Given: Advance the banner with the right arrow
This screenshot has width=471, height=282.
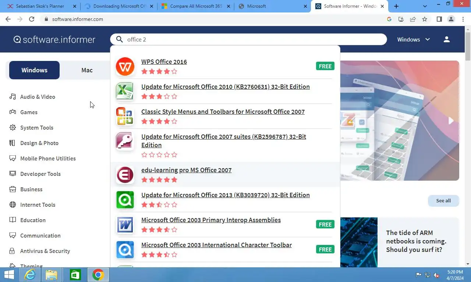Looking at the screenshot, I should [451, 120].
